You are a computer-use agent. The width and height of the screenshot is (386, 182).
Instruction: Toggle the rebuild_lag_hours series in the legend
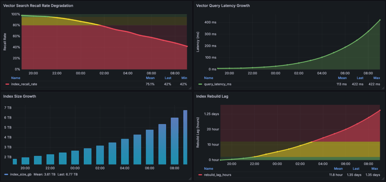pyautogui.click(x=218, y=175)
